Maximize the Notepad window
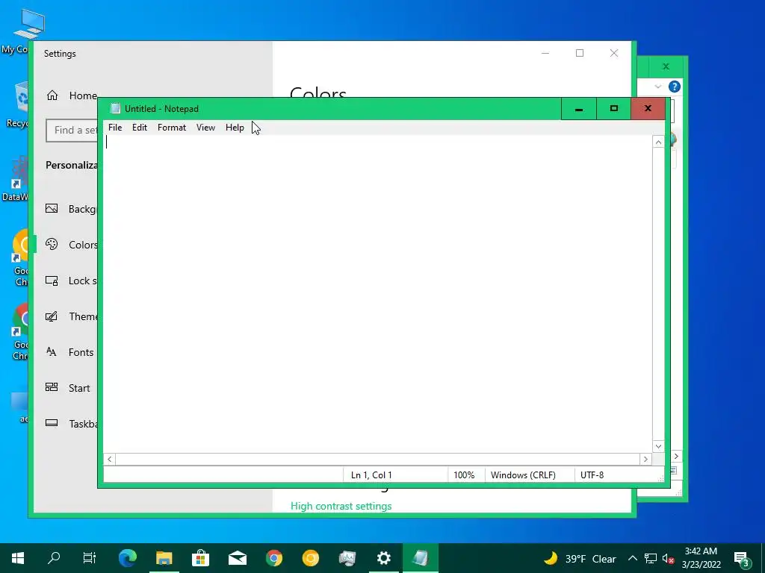Image resolution: width=765 pixels, height=573 pixels. pyautogui.click(x=614, y=109)
